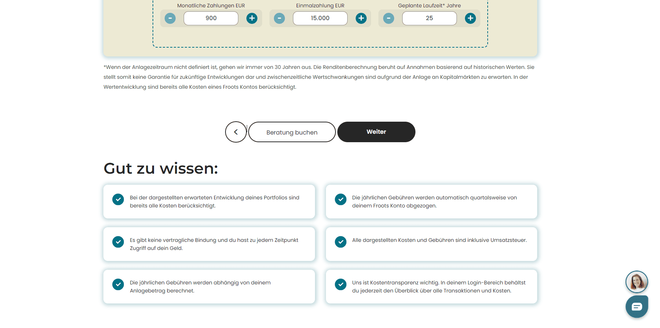Image resolution: width=660 pixels, height=328 pixels.
Task: Click the 'Einmalzahlung EUR' label
Action: (x=320, y=5)
